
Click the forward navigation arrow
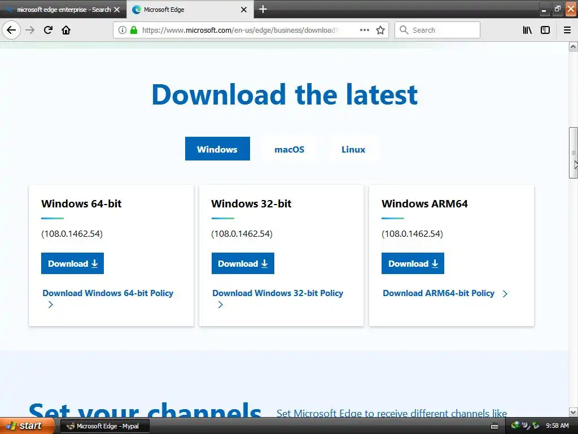point(30,31)
